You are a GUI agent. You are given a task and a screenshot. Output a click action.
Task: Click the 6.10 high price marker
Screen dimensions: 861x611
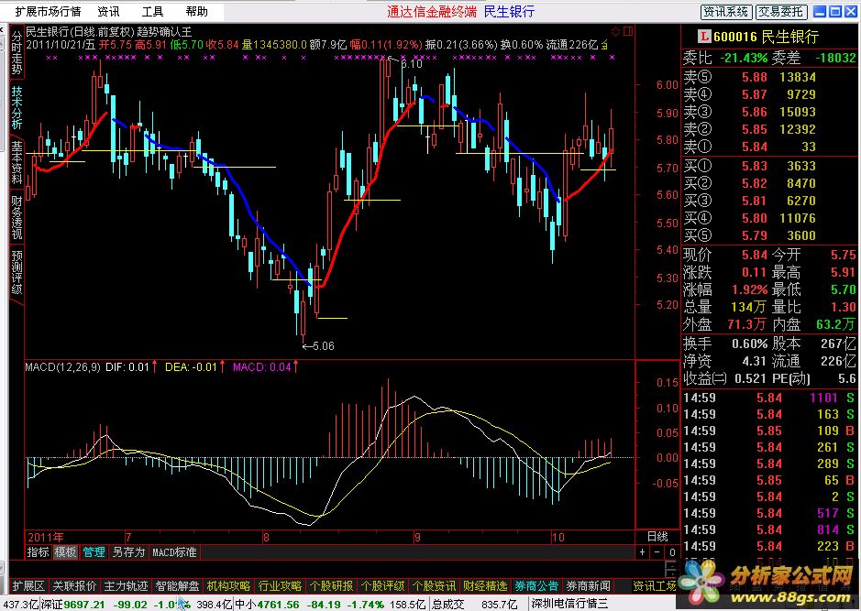(x=410, y=63)
